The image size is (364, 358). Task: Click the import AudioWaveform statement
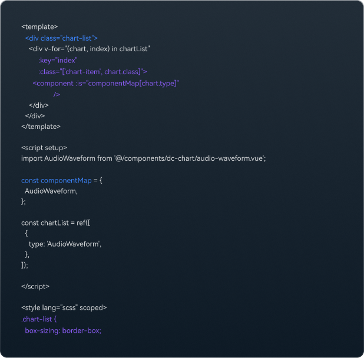coord(144,158)
